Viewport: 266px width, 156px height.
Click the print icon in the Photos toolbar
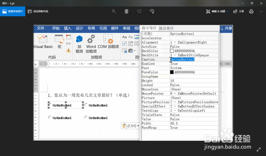pyautogui.click(x=251, y=11)
